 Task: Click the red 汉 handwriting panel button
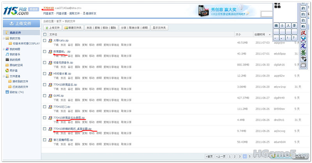pyautogui.click(x=303, y=33)
